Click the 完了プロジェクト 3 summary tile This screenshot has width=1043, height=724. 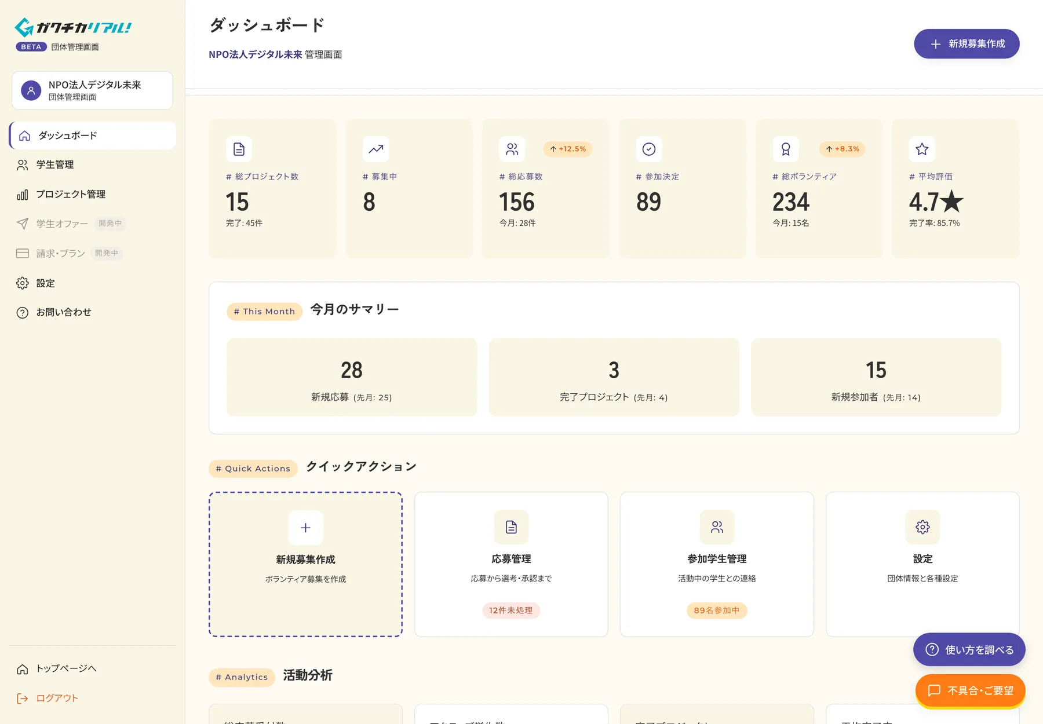(x=614, y=377)
